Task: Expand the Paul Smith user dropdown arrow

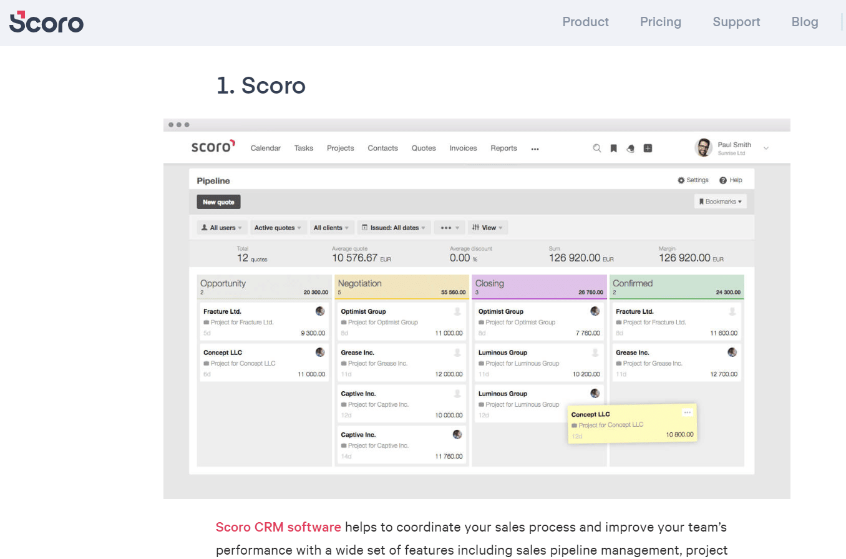Action: [x=766, y=148]
